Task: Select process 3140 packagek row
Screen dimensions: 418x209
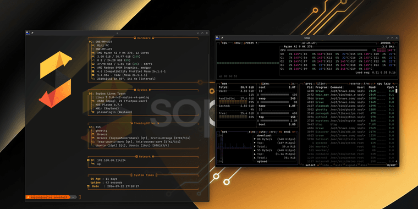Action: (350, 113)
